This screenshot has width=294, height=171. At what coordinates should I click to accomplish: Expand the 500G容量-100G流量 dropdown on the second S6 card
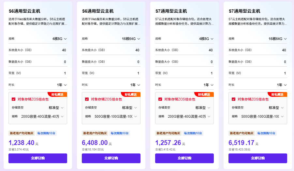tap(116, 116)
